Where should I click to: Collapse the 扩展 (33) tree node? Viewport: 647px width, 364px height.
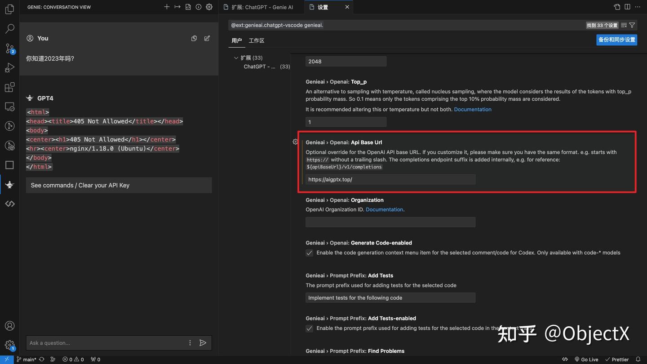[x=236, y=58]
